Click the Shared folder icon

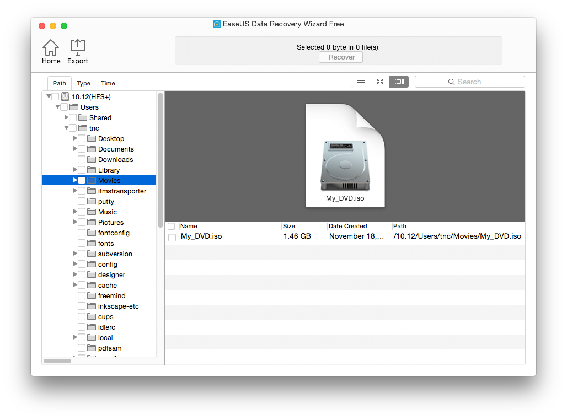click(83, 117)
